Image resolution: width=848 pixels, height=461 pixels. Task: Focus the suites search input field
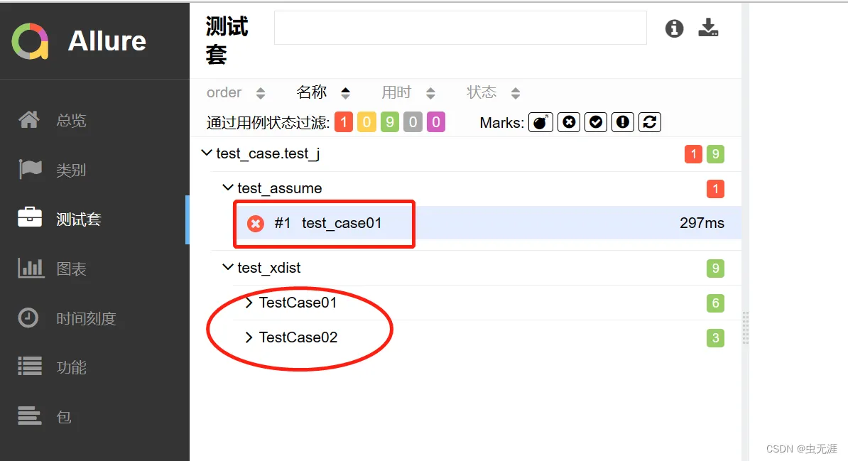460,28
